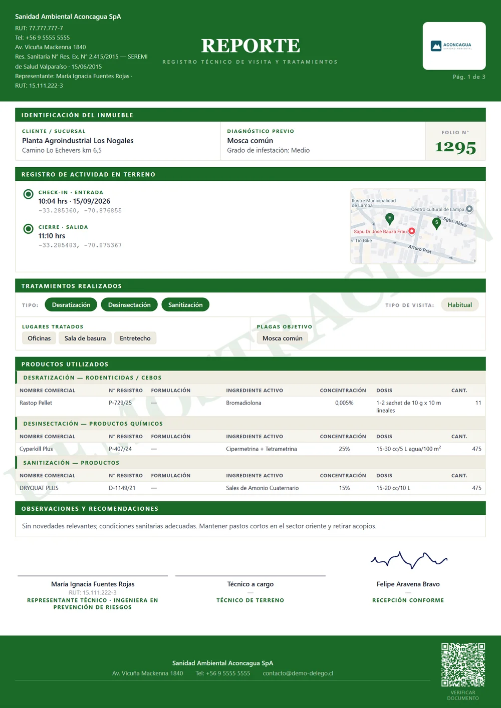Select the Desinsectación treatment pill
Image resolution: width=501 pixels, height=708 pixels.
(129, 305)
